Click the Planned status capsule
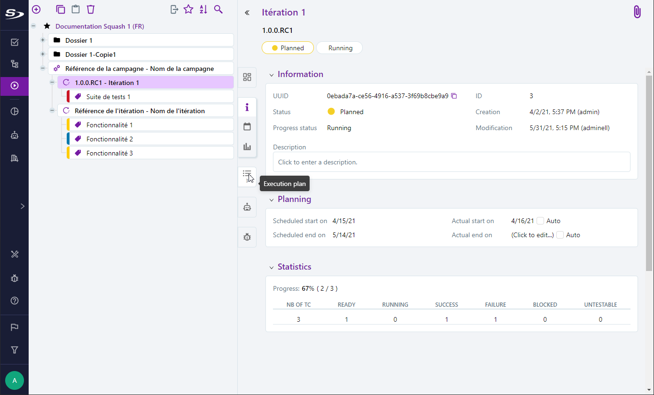Image resolution: width=654 pixels, height=395 pixels. (288, 48)
